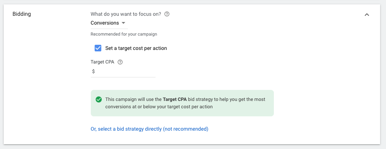Viewport: 386px width, 149px height.
Task: Click the "What do you want to focus on?" label
Action: click(x=126, y=14)
